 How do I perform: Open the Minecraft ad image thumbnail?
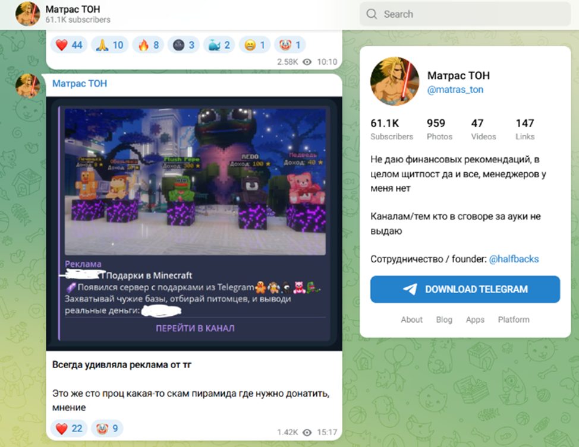pos(195,182)
